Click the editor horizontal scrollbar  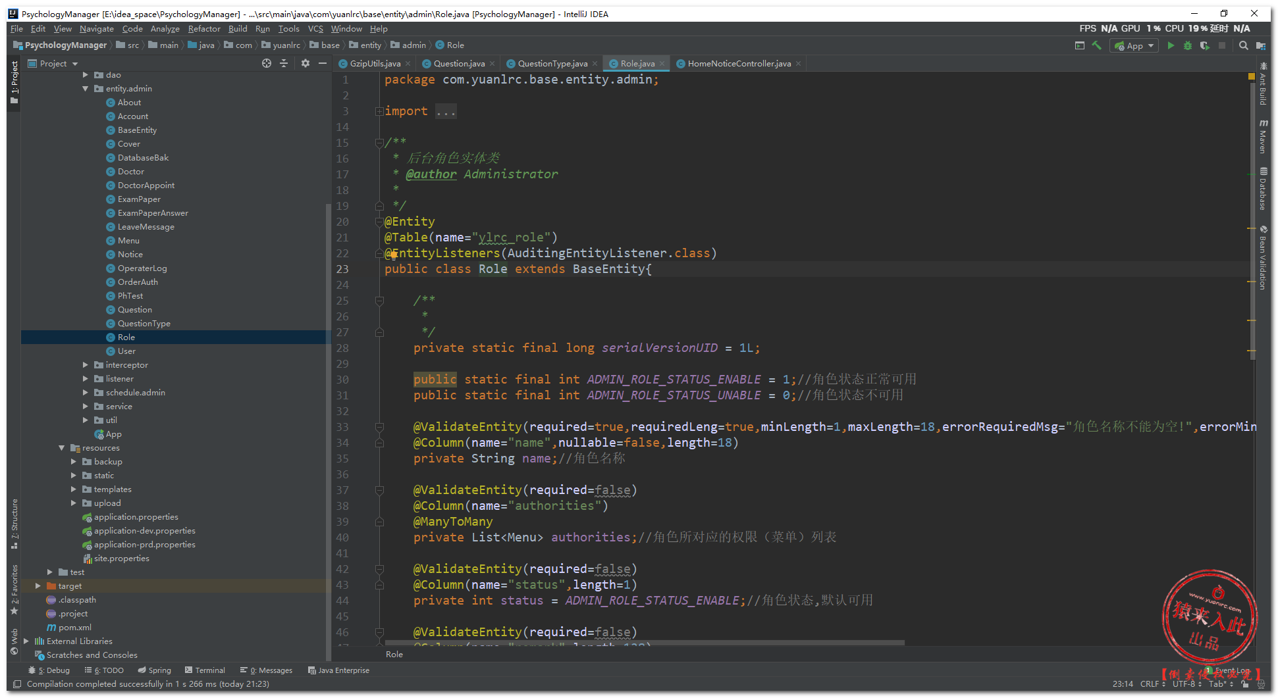point(645,643)
